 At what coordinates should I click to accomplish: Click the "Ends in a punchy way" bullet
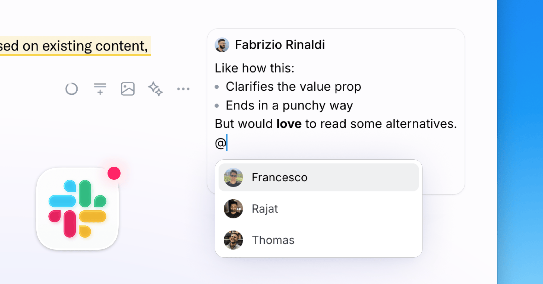tap(289, 105)
